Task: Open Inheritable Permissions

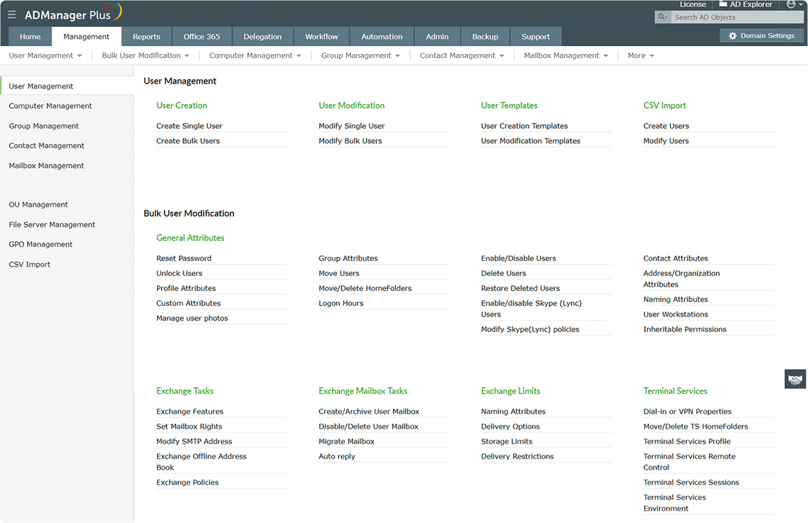Action: (685, 330)
